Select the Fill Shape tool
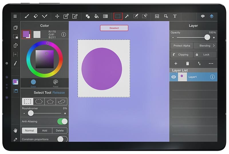 tap(88, 16)
